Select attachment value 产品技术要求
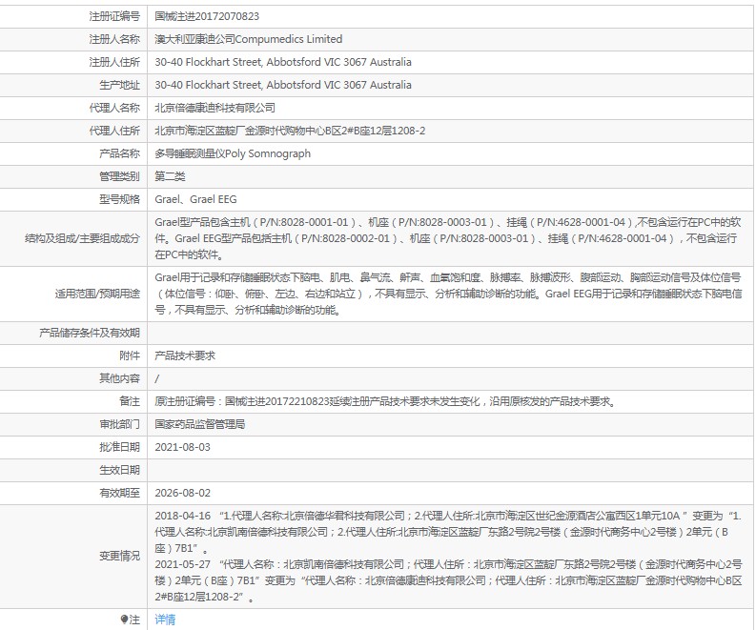The image size is (756, 630). 185,356
